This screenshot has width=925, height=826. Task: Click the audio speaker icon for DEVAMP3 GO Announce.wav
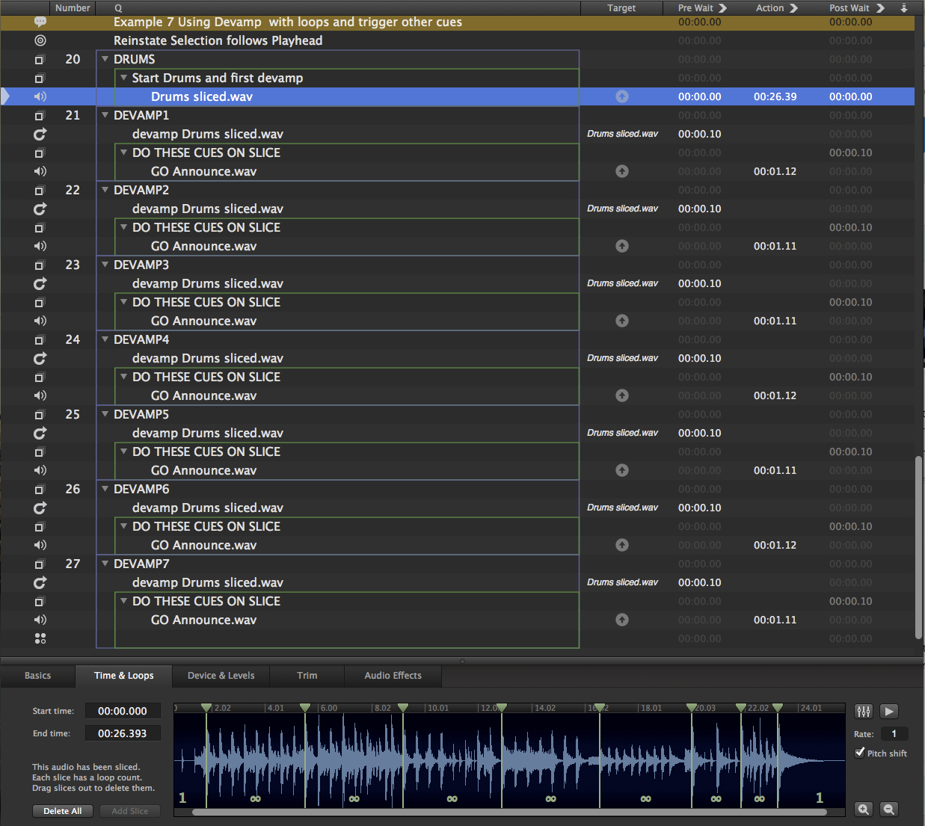click(40, 321)
